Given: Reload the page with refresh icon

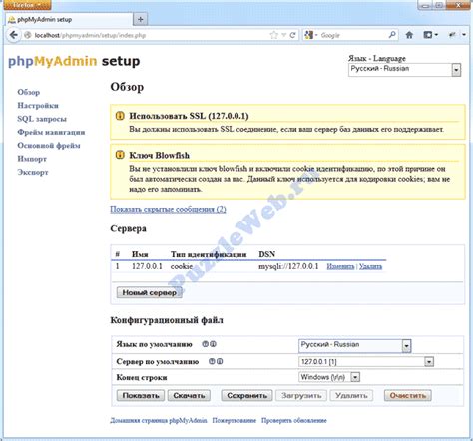Looking at the screenshot, I should [x=292, y=35].
